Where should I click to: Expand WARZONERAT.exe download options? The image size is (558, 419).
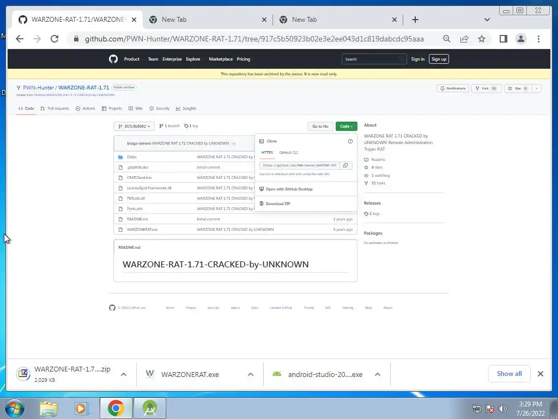251,374
